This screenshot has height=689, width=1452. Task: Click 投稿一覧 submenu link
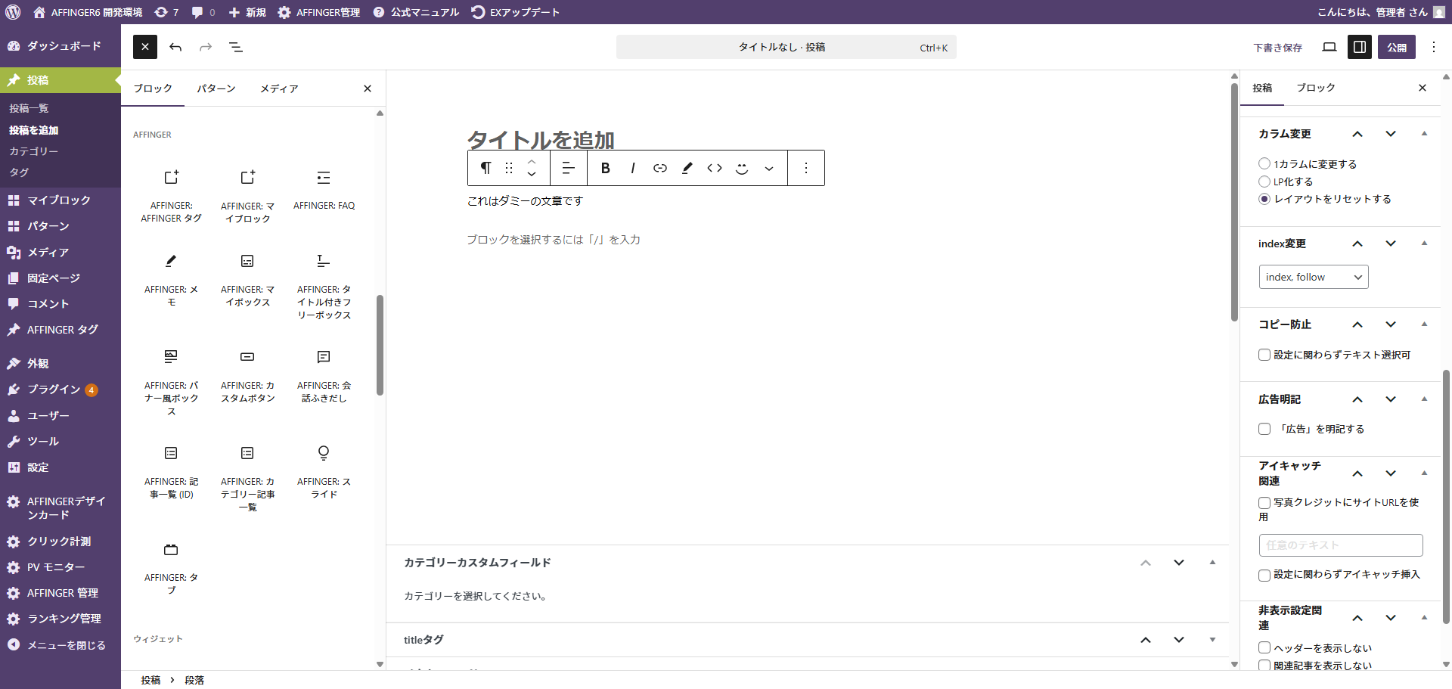click(x=29, y=108)
